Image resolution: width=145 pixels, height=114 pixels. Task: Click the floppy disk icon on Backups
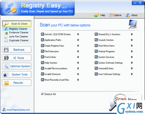pos(6,50)
